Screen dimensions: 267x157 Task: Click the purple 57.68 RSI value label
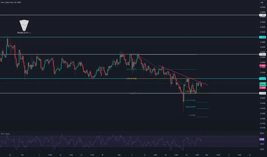262,139
